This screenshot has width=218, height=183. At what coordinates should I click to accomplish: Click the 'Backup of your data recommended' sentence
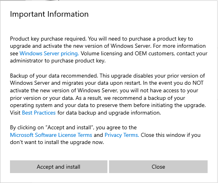pos(54,76)
